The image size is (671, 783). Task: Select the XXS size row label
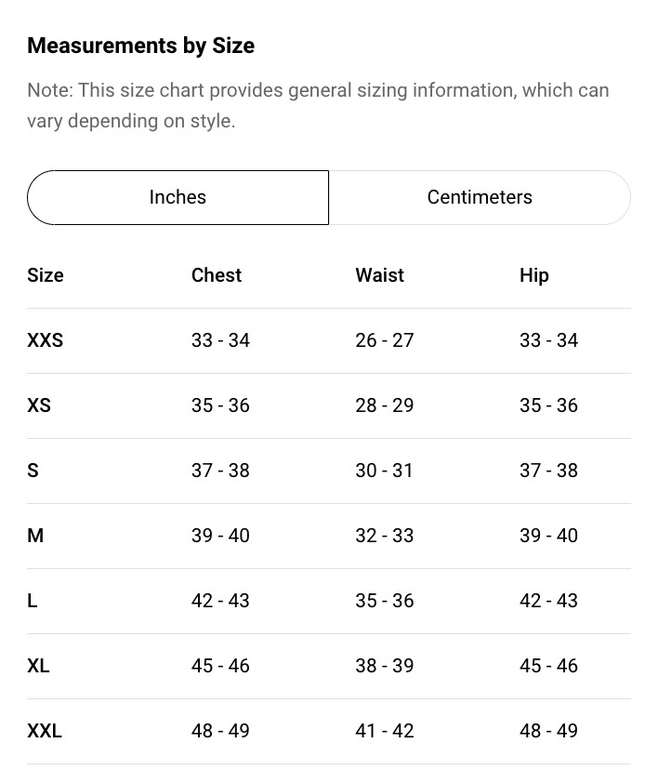pyautogui.click(x=45, y=340)
